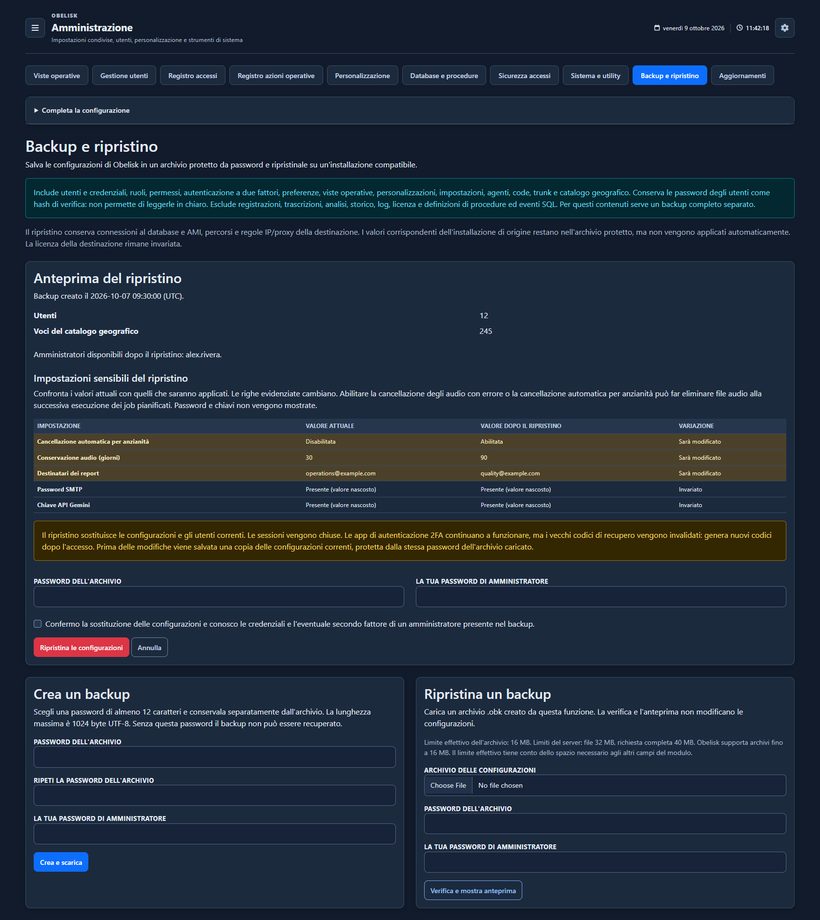Select the Registro azioni operative tab
Viewport: 820px width, 920px height.
click(276, 75)
